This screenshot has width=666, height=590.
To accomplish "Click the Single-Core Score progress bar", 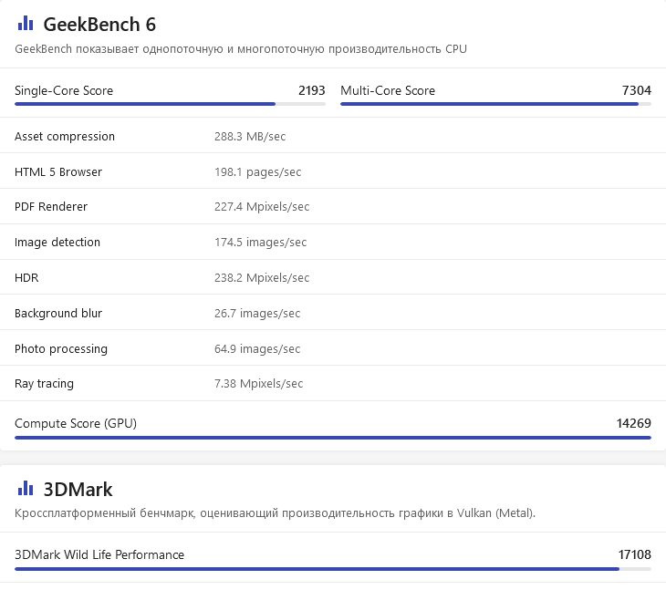I will [170, 104].
